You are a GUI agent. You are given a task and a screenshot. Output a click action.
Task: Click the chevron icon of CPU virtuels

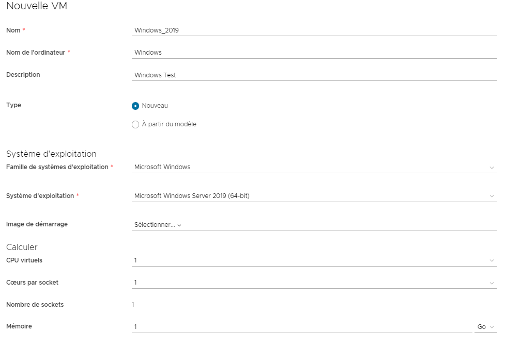coord(492,261)
